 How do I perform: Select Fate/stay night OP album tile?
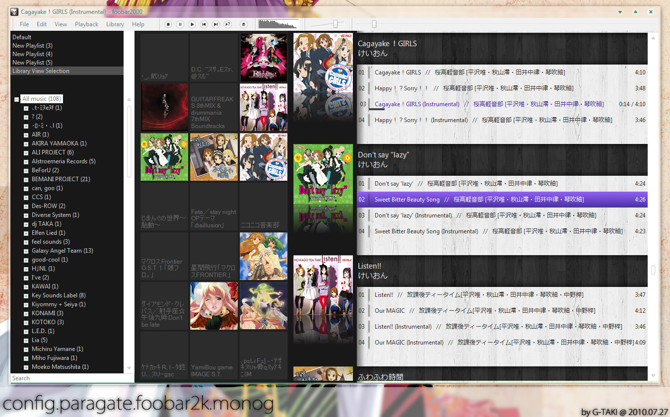pyautogui.click(x=214, y=207)
